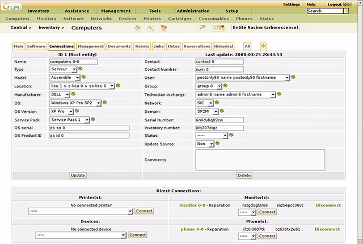
Task: Open the Settings link
Action: (x=291, y=5)
